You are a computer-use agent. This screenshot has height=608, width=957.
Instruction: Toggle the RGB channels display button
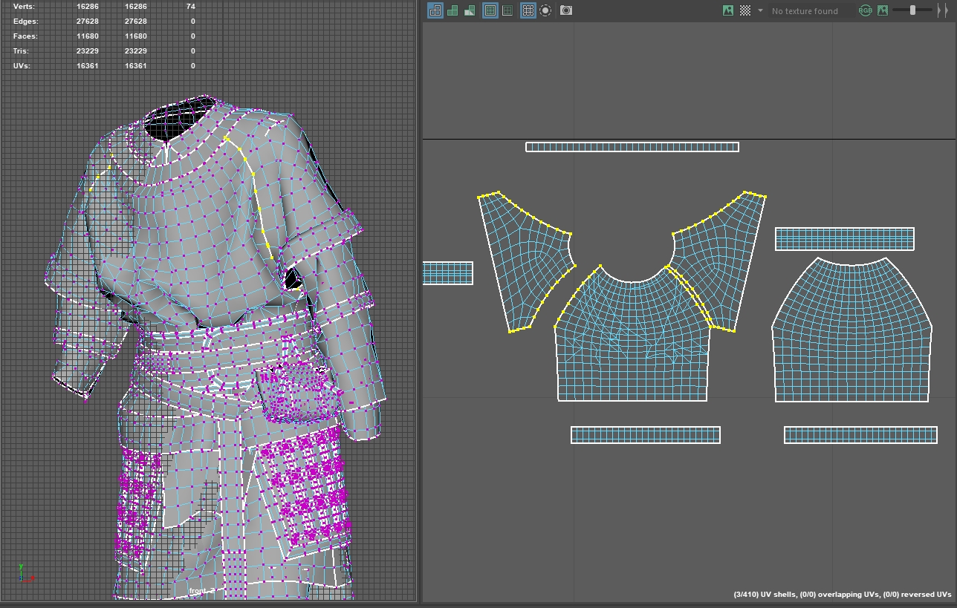point(866,10)
